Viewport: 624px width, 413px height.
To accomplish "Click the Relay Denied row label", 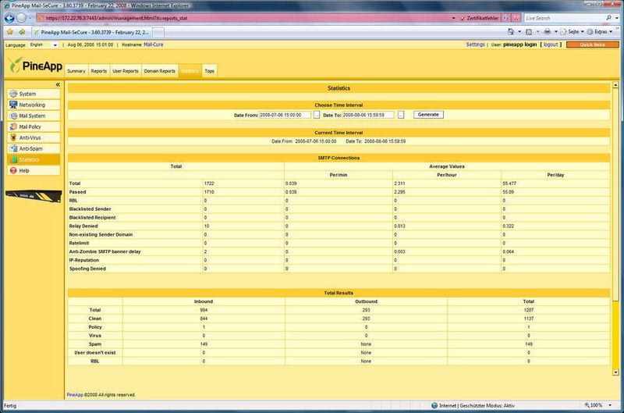I will [x=83, y=226].
